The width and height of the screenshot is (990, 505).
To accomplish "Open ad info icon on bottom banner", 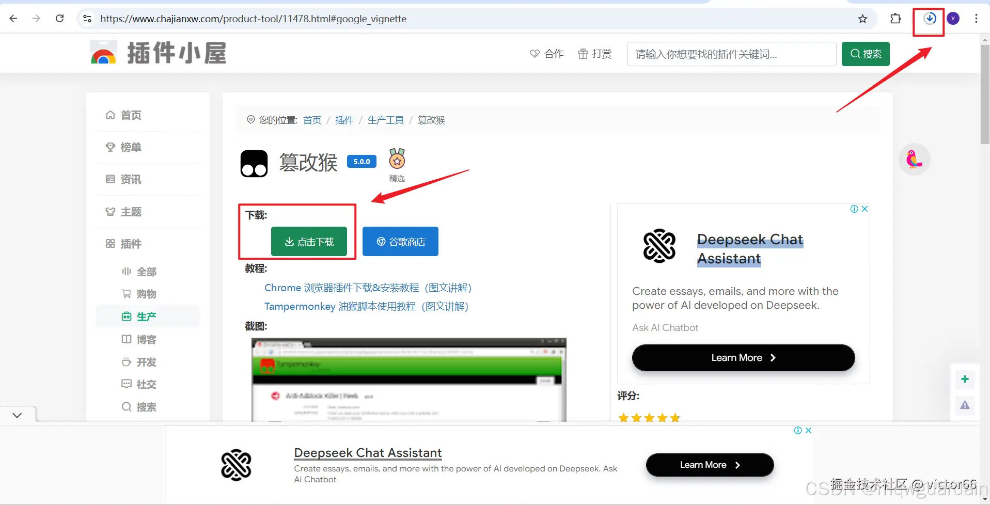I will pyautogui.click(x=798, y=430).
